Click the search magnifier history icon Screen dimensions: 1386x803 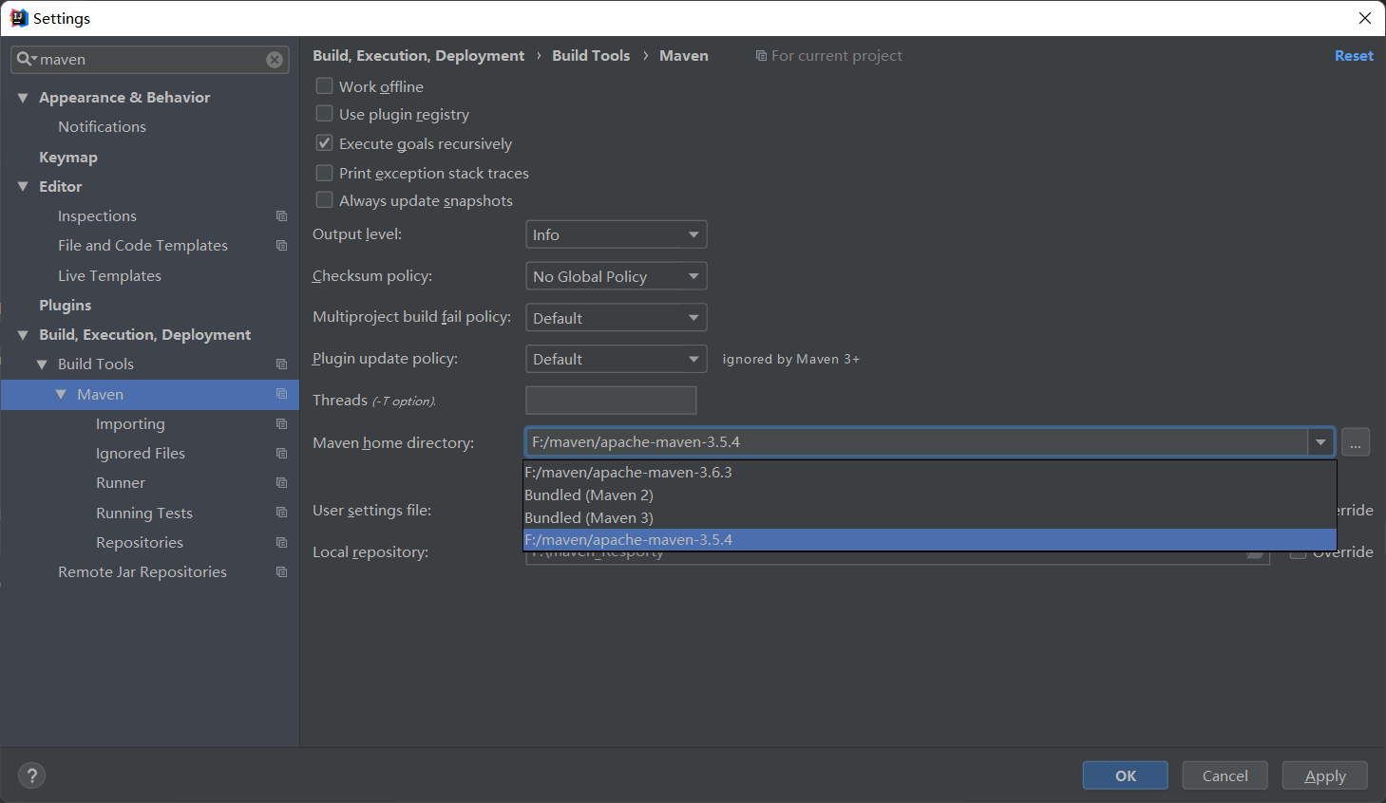[26, 59]
